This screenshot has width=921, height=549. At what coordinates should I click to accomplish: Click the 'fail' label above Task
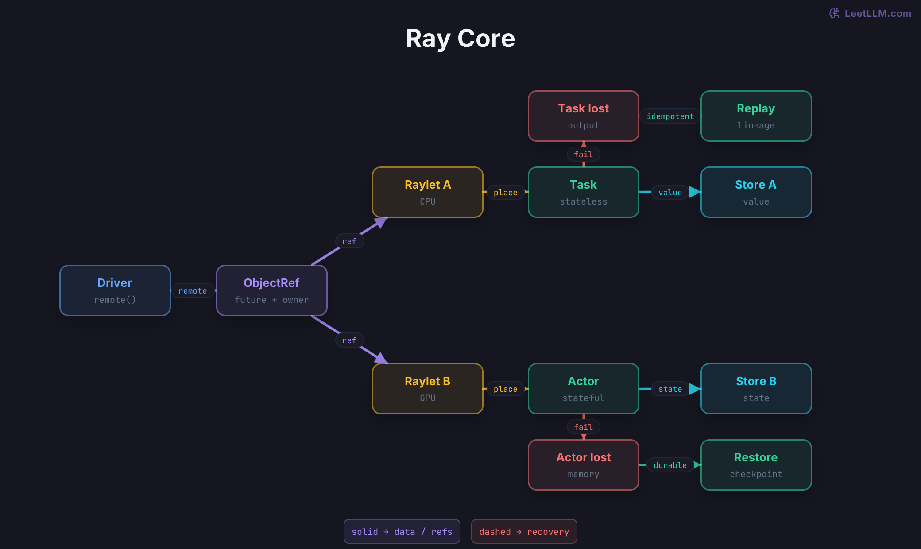tap(583, 154)
